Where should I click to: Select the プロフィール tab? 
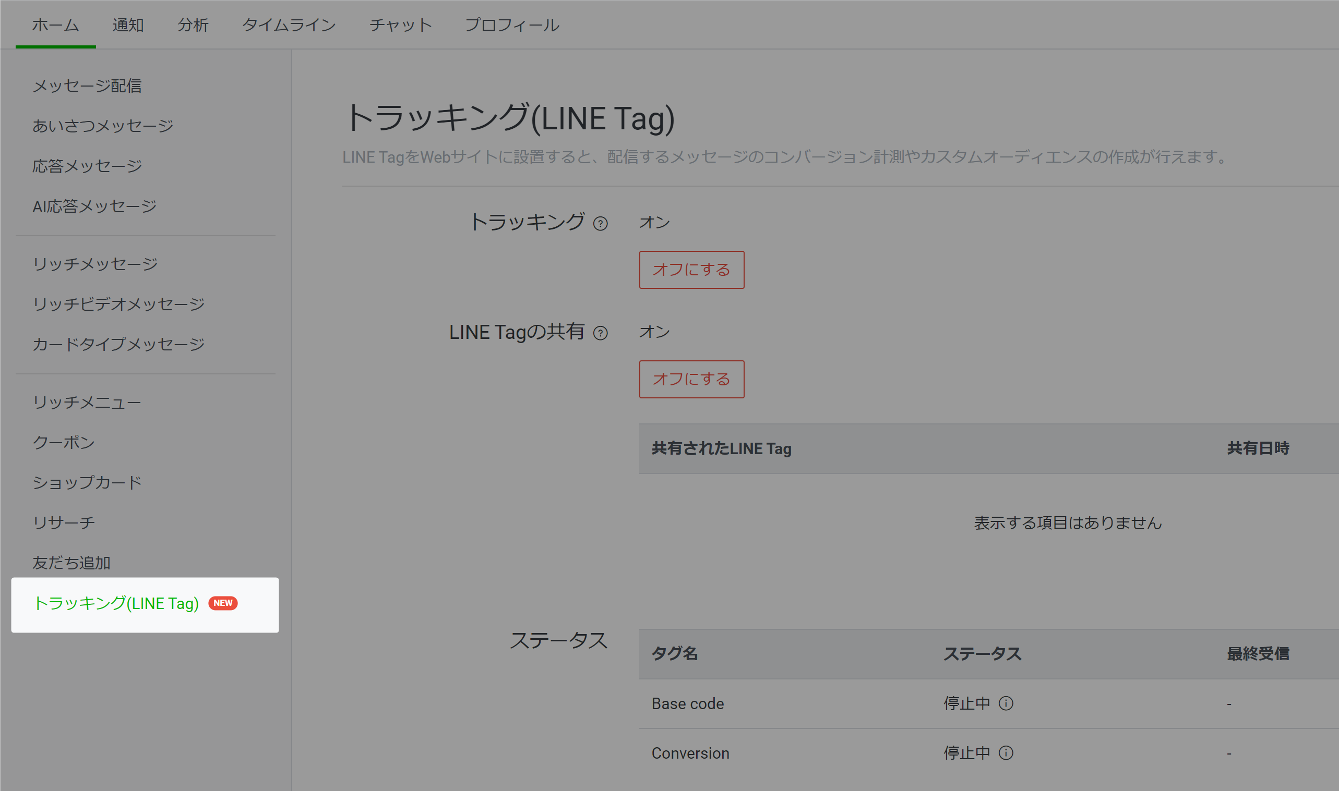[512, 25]
